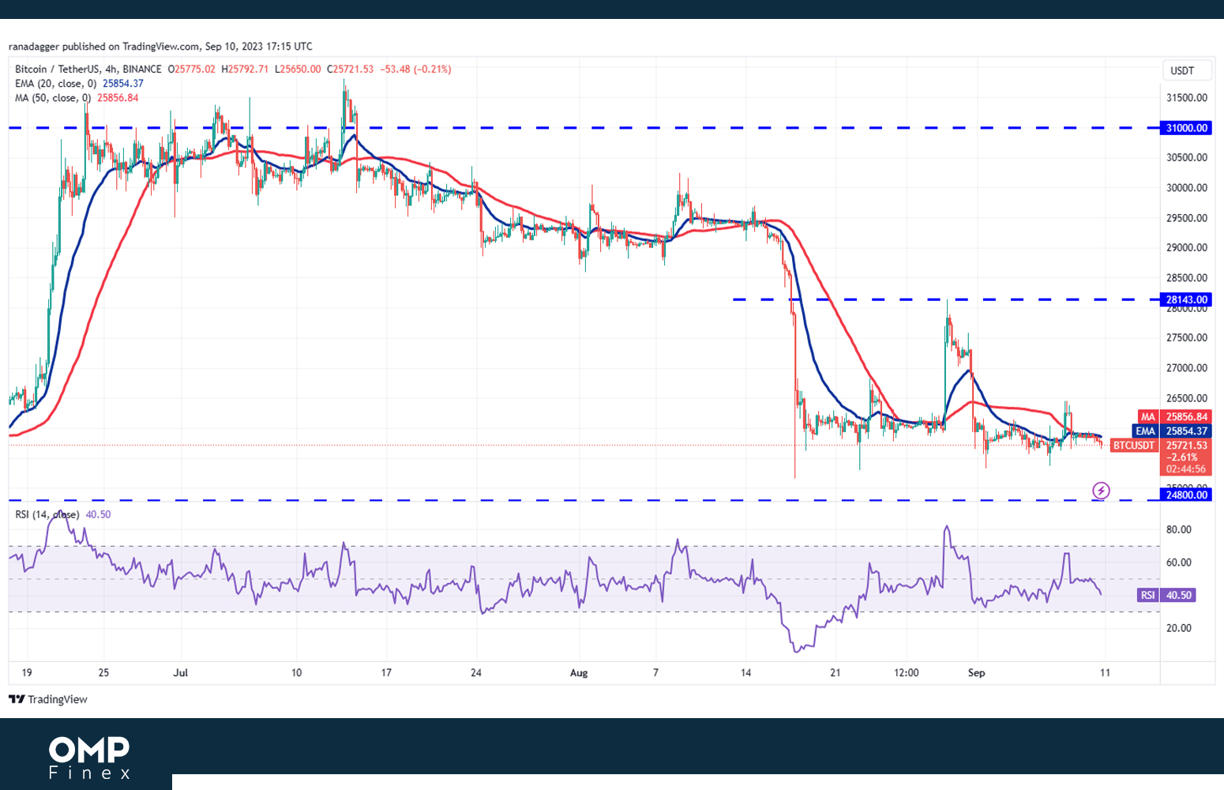The image size is (1224, 790).
Task: Click the TradingView logo at chart bottom
Action: click(48, 699)
